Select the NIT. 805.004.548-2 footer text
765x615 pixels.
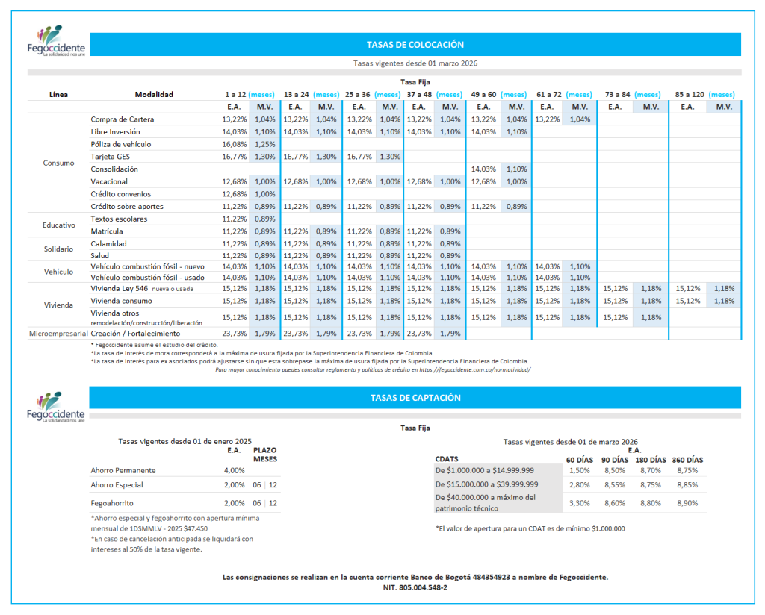(415, 587)
